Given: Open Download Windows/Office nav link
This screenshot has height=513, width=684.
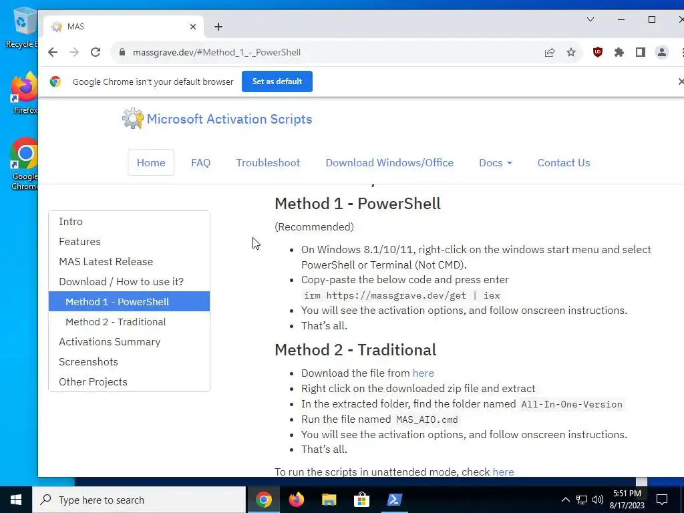Looking at the screenshot, I should [389, 163].
